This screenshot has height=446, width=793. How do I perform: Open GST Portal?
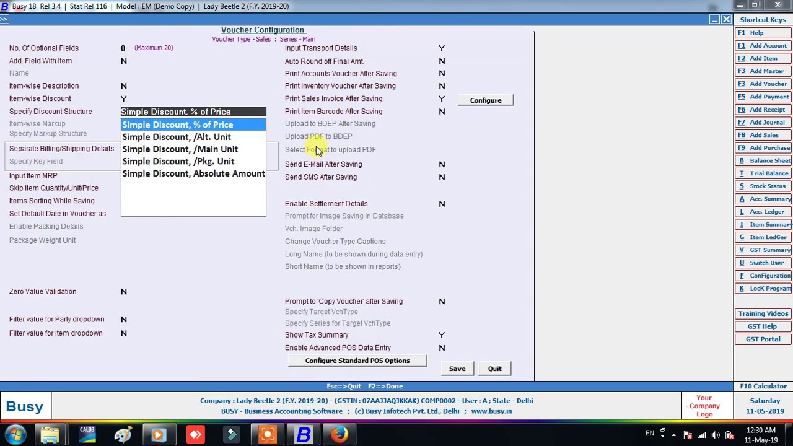763,339
